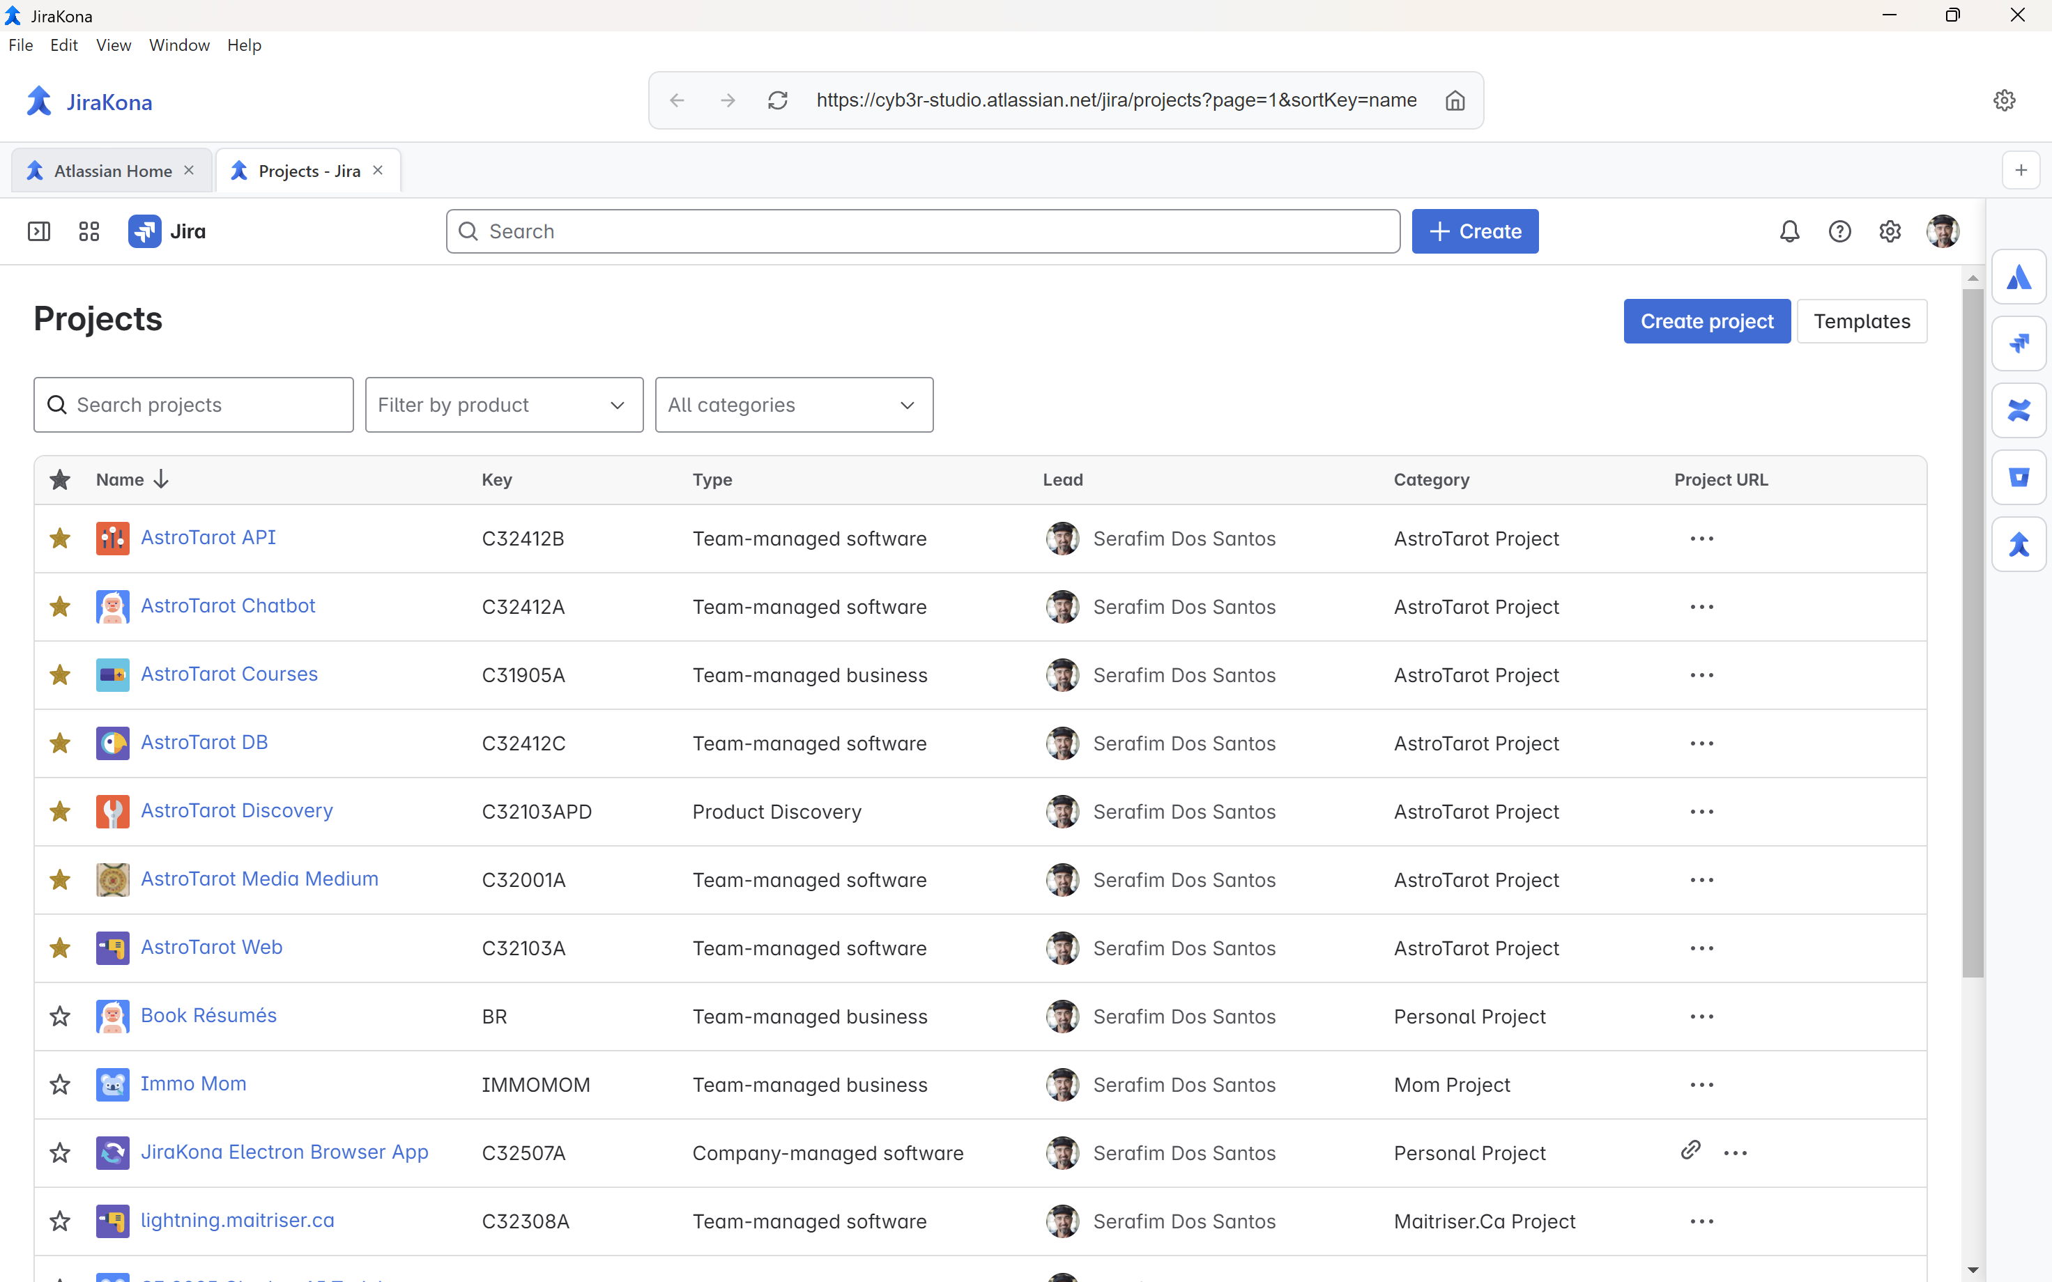
Task: Open more actions for AstroTarot DB row
Action: click(1701, 743)
